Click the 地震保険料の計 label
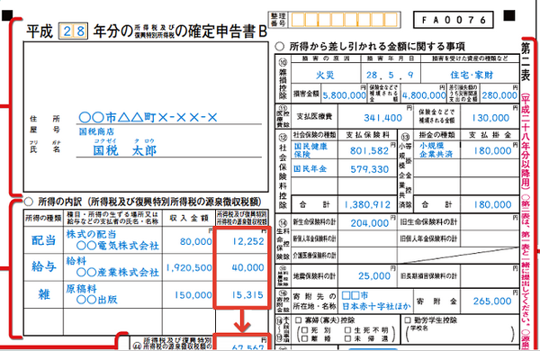This screenshot has height=351, width=540. (314, 276)
